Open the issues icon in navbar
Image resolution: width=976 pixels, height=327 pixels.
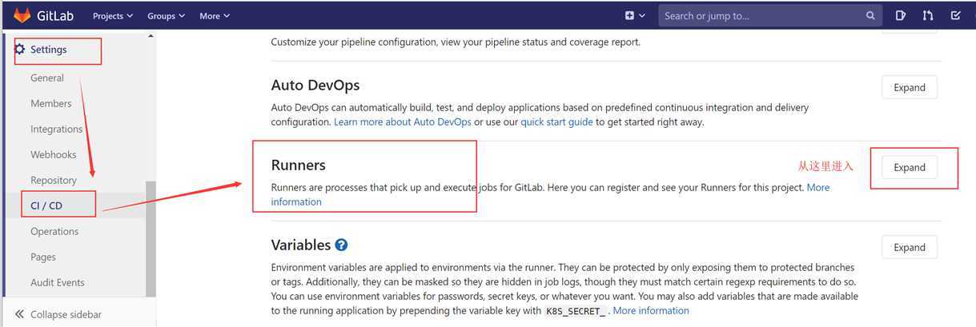coord(901,15)
